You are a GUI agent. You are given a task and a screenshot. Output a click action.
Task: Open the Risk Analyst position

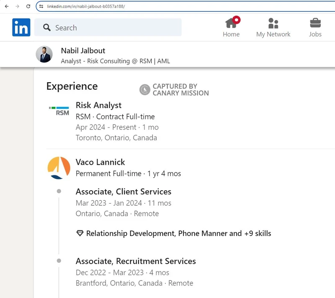coord(98,105)
